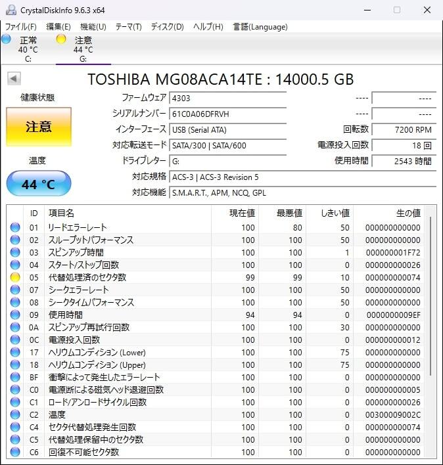Click the status icon of row 0C 電源投入回数
The height and width of the screenshot is (465, 443).
[15, 340]
